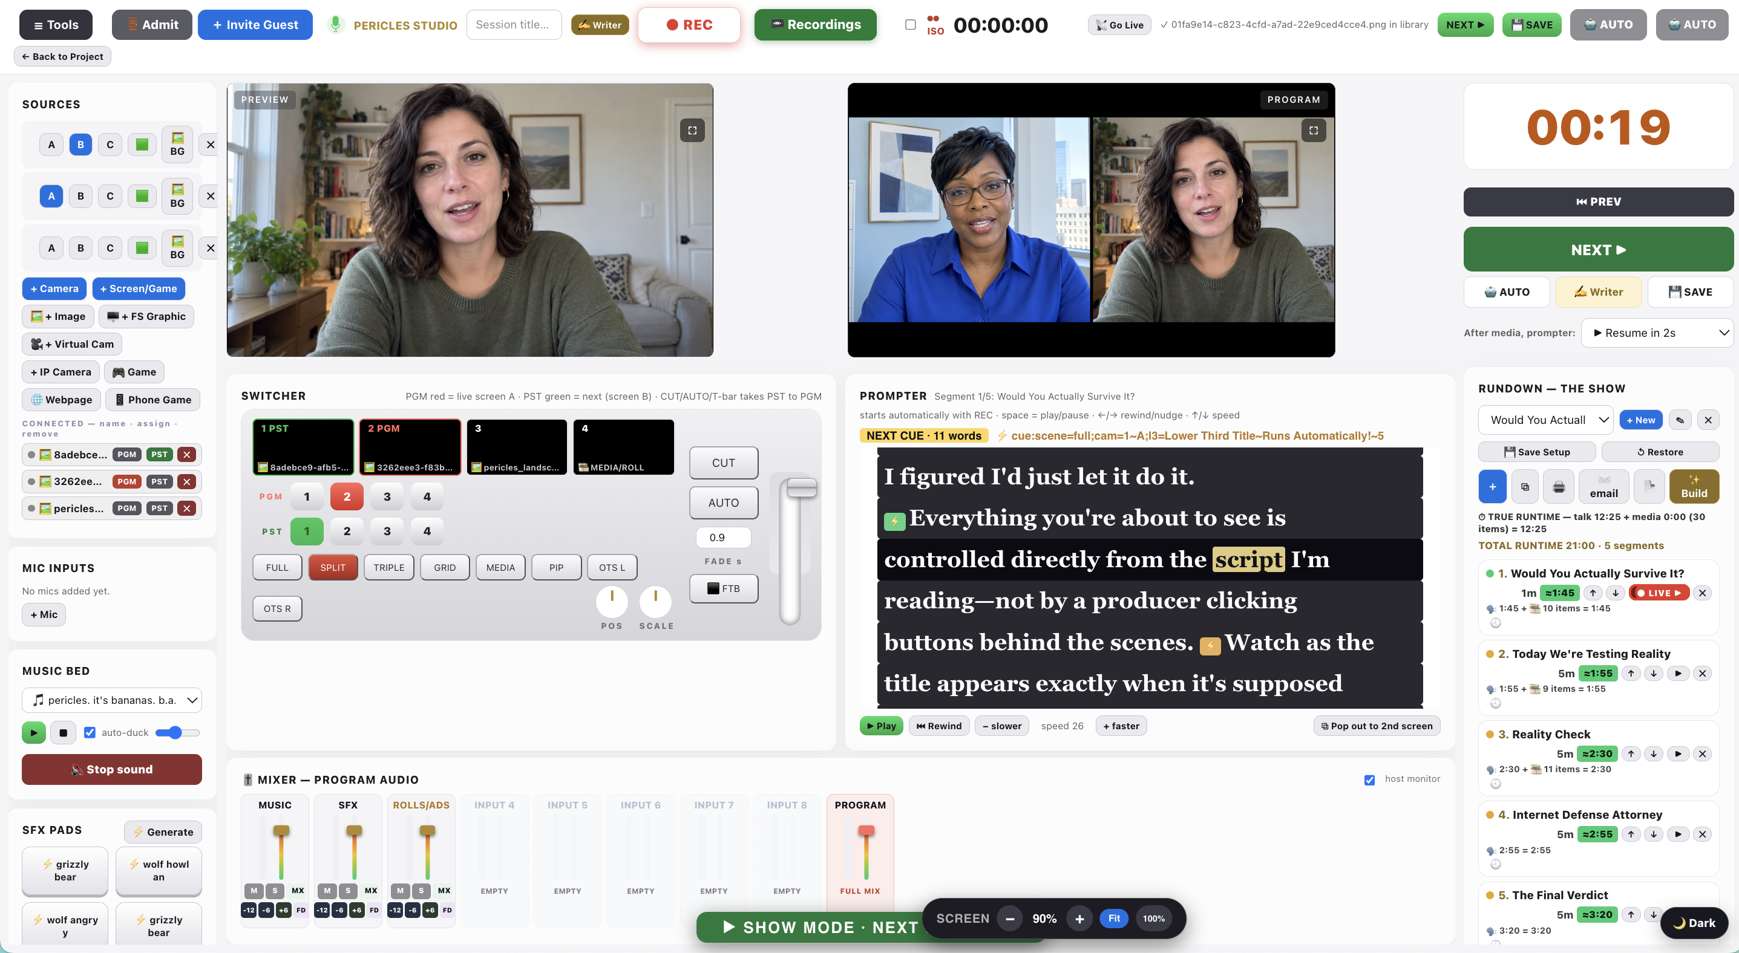Click the red Stop sound button

click(112, 769)
